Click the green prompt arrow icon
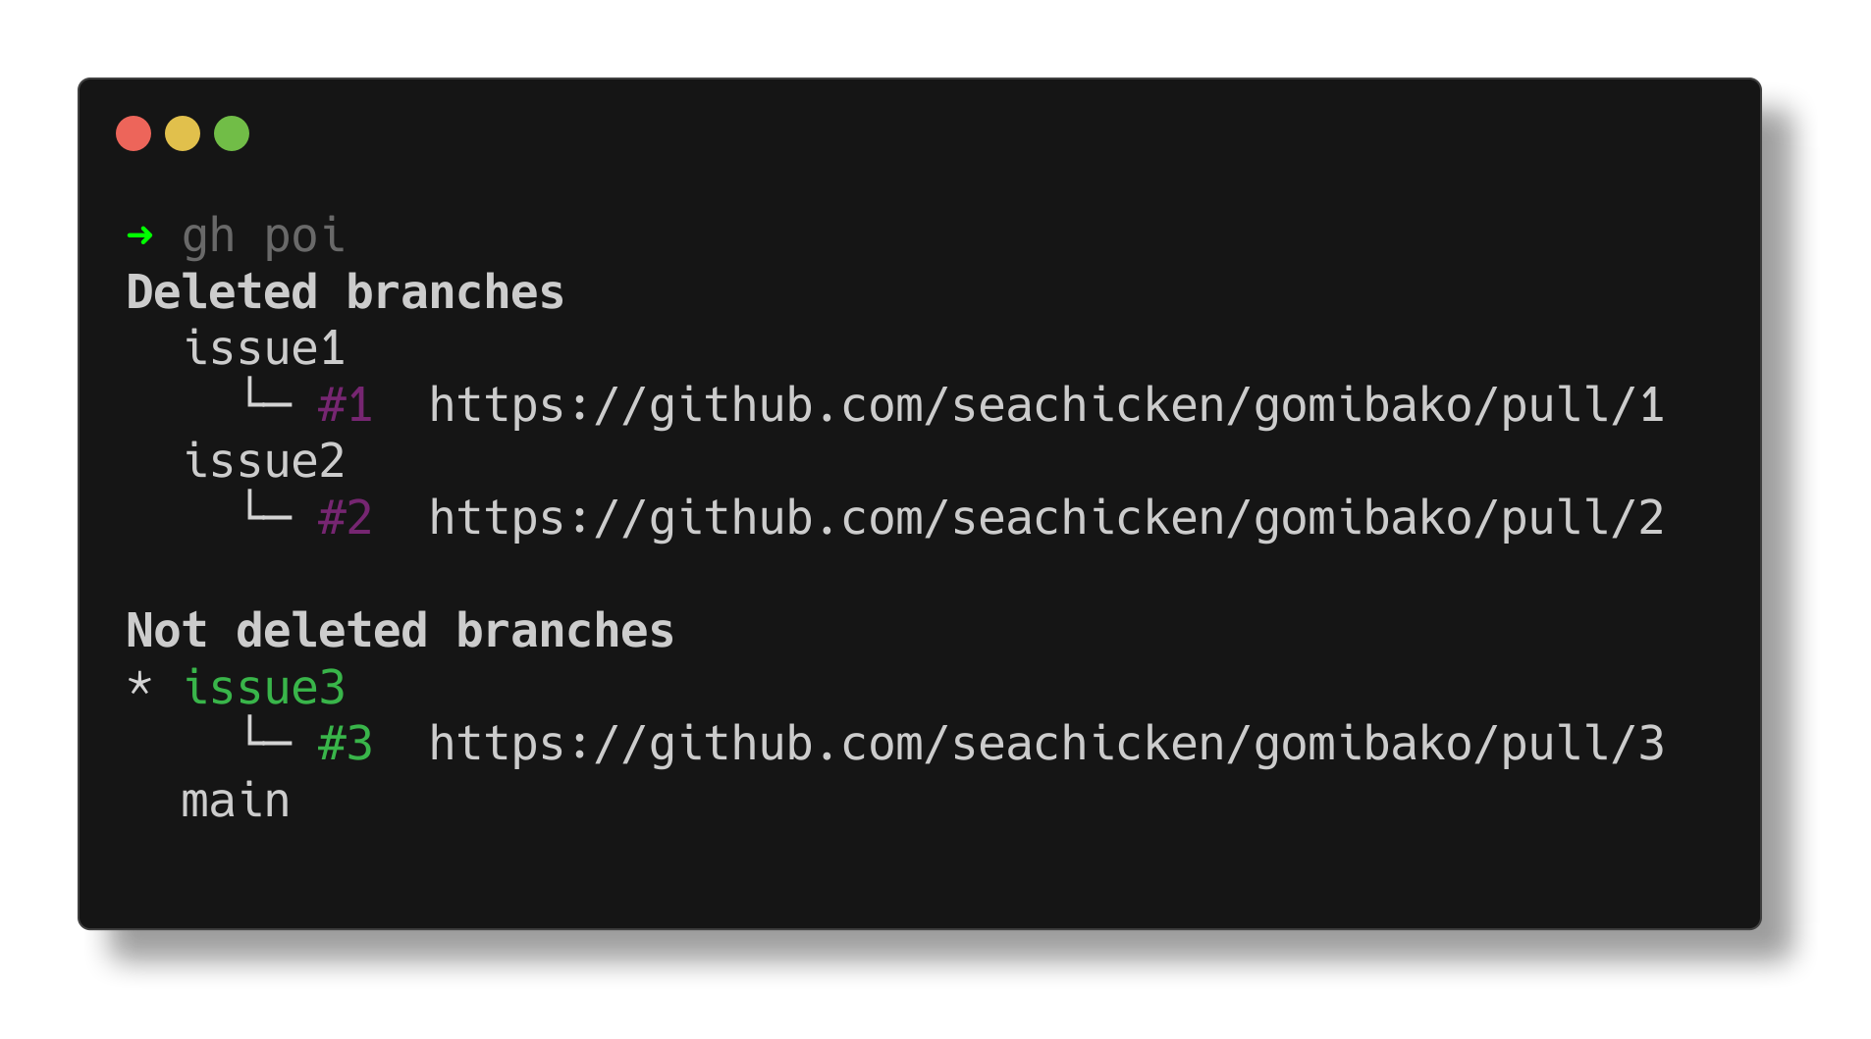1871x1039 pixels. (x=140, y=235)
